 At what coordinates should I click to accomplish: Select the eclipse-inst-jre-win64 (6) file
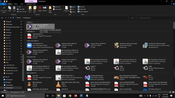40,27
